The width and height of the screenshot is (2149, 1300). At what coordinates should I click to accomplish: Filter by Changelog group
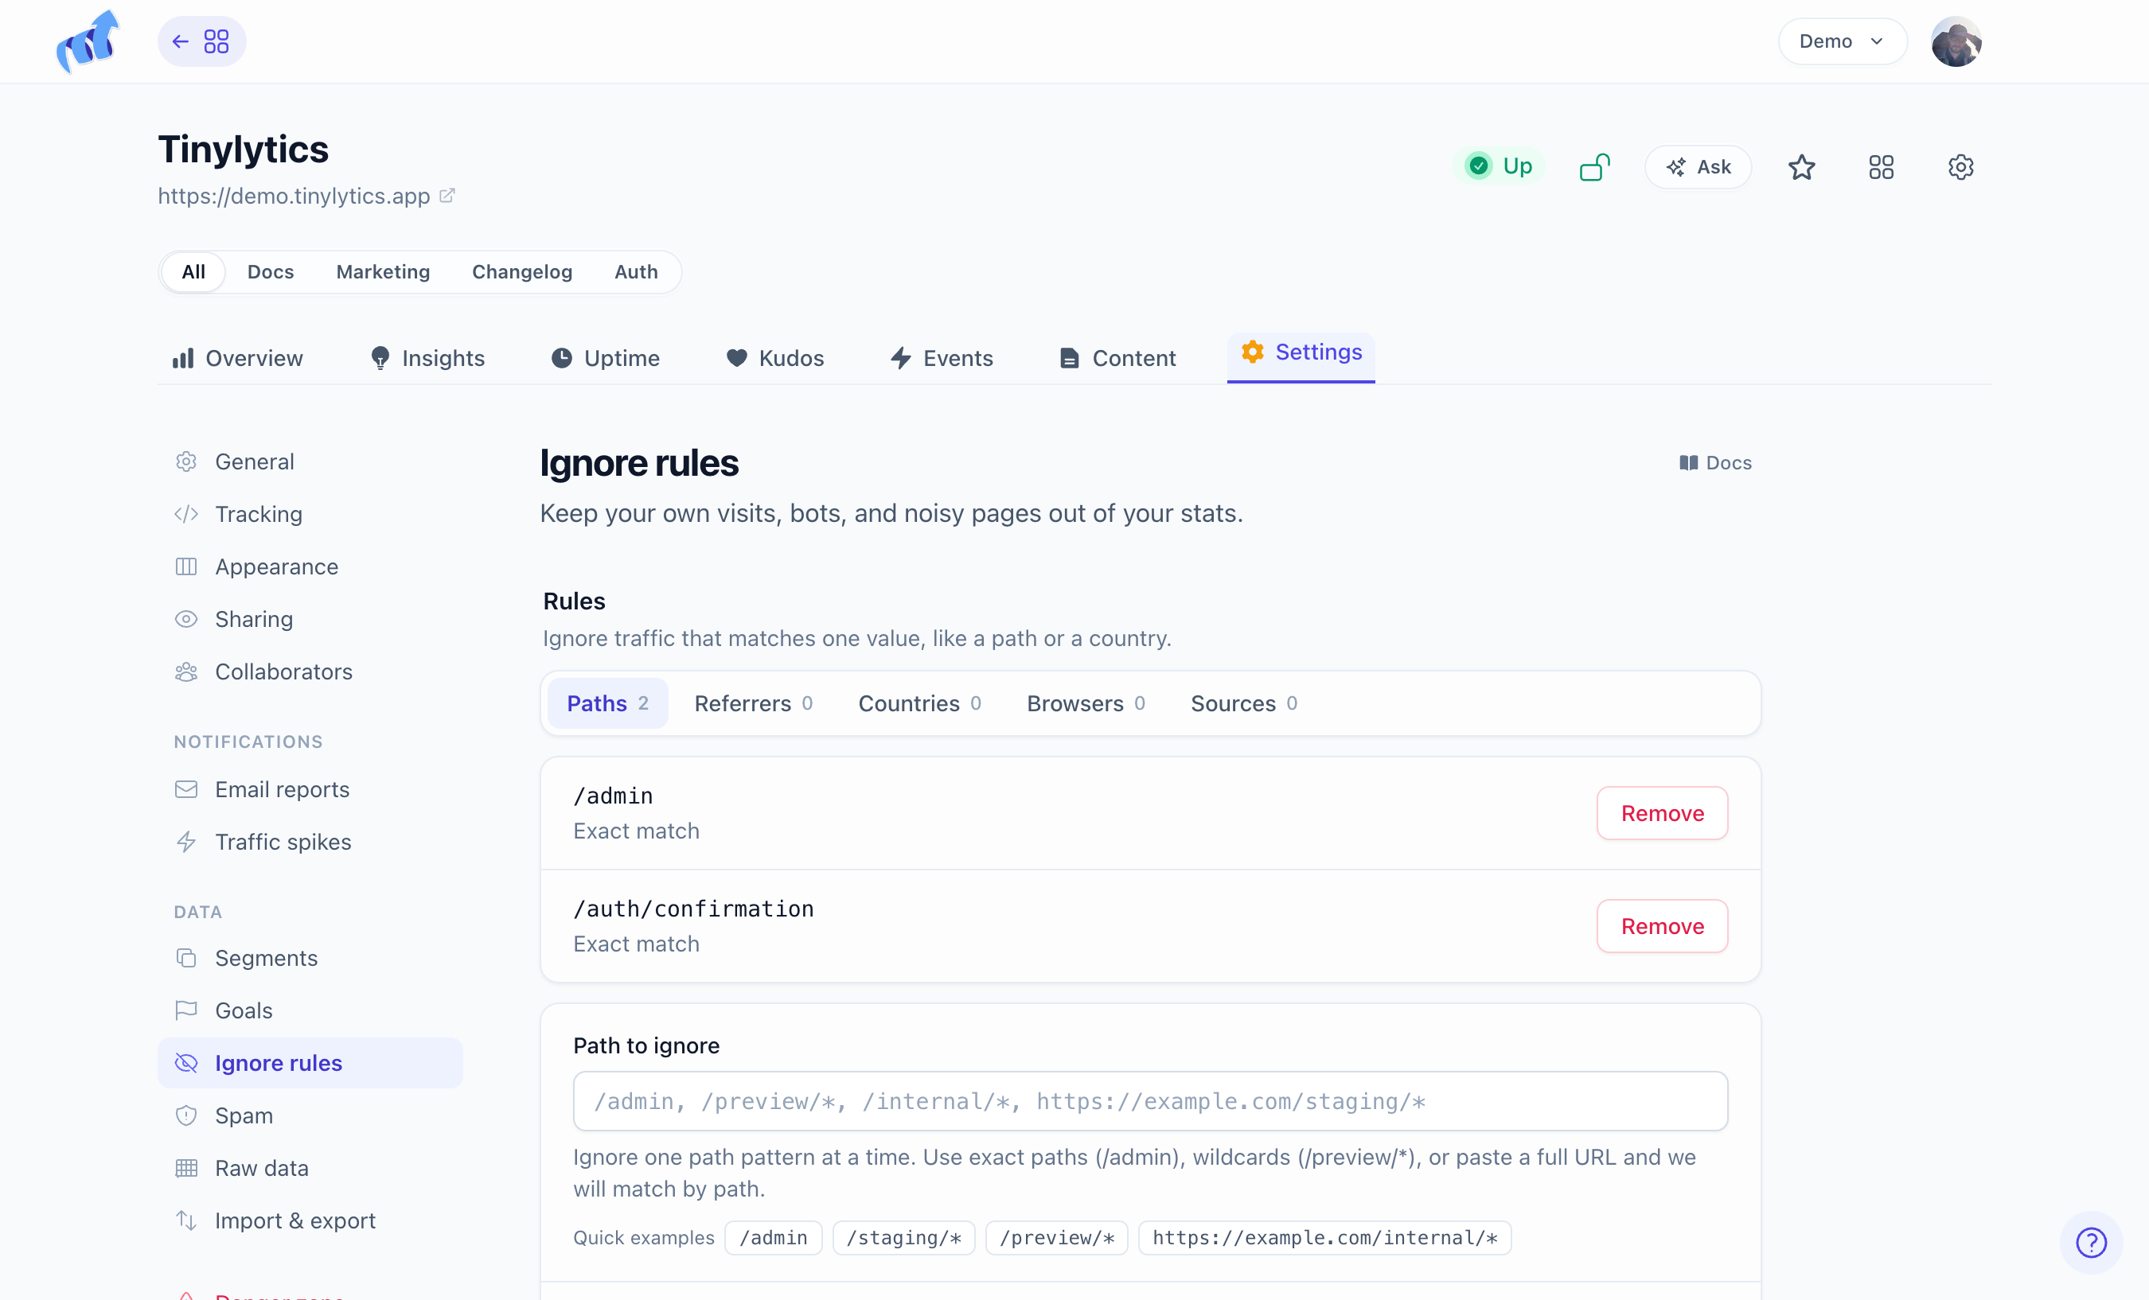click(x=521, y=271)
